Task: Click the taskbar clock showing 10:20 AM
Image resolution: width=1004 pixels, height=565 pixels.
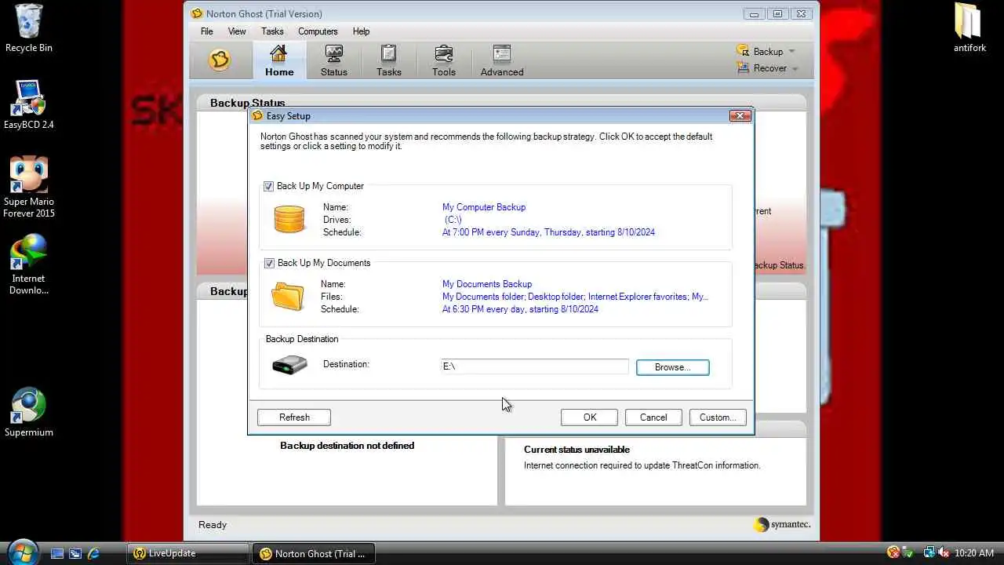Action: tap(974, 553)
